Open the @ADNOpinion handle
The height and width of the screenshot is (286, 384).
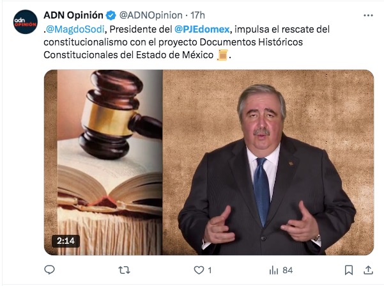pos(151,15)
